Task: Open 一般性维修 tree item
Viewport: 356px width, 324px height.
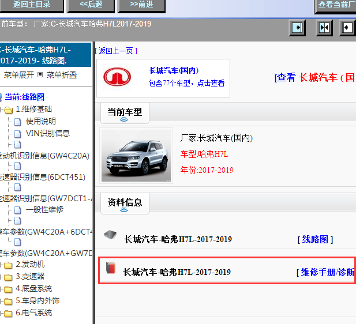Action: (x=44, y=209)
